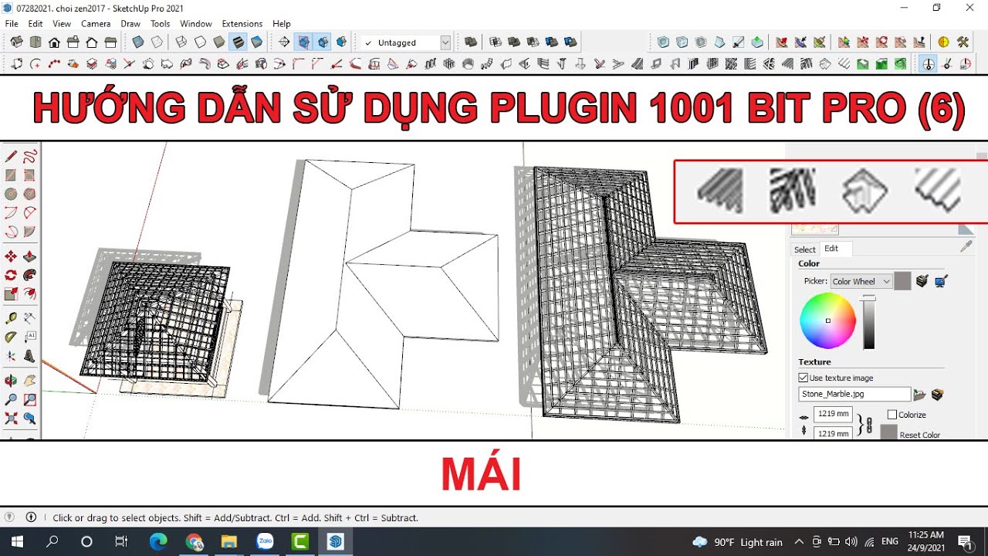This screenshot has width=988, height=556.
Task: Select the Freehand drawing tool
Action: pos(29,157)
